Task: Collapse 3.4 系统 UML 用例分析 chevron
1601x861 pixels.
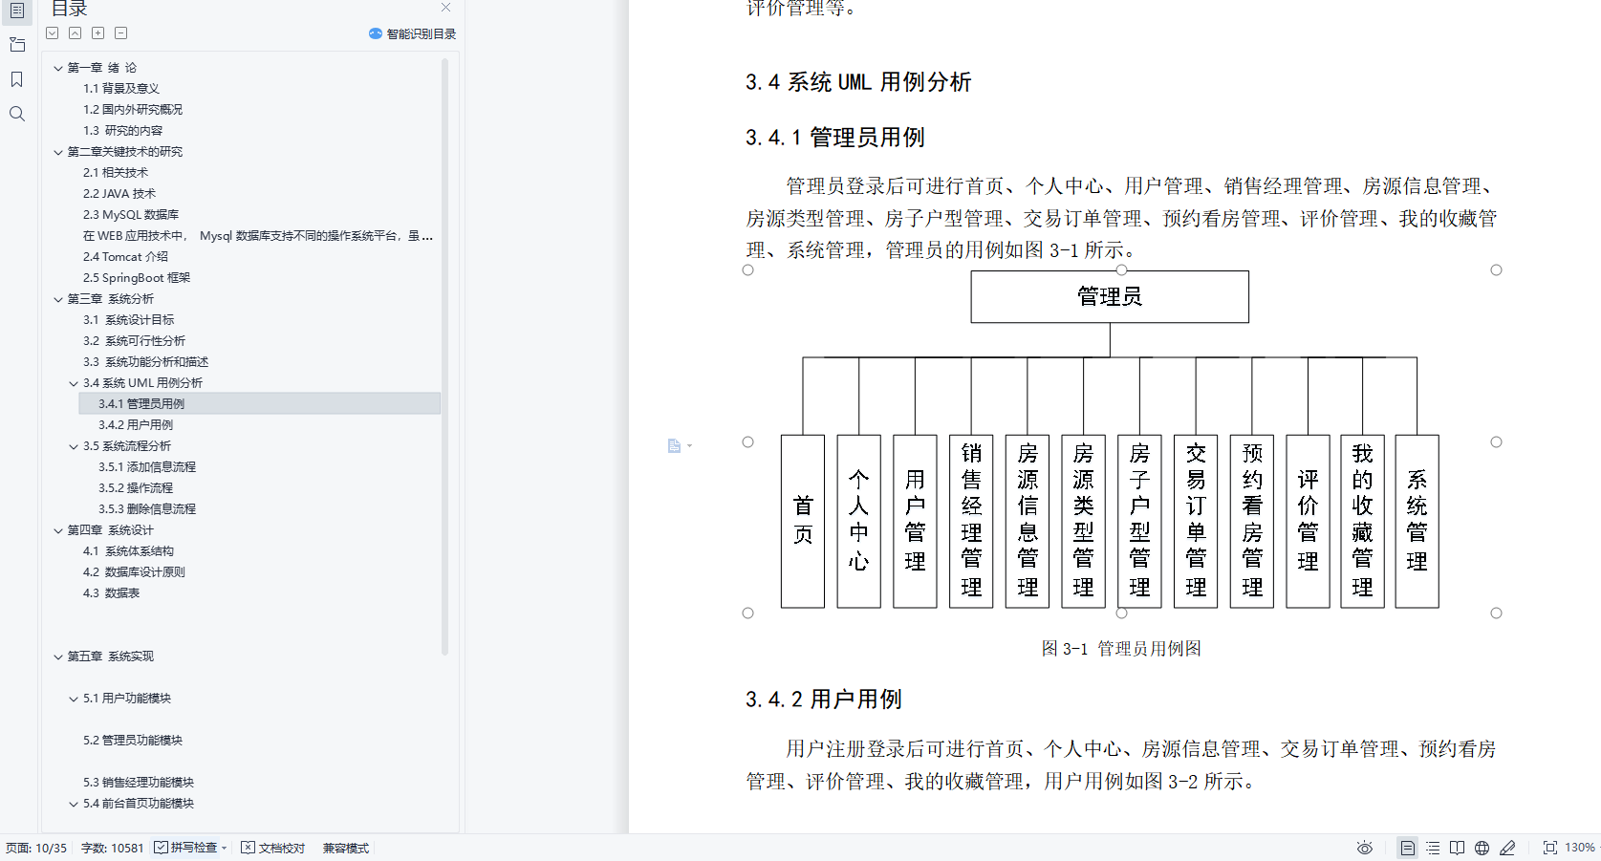Action: [x=74, y=383]
